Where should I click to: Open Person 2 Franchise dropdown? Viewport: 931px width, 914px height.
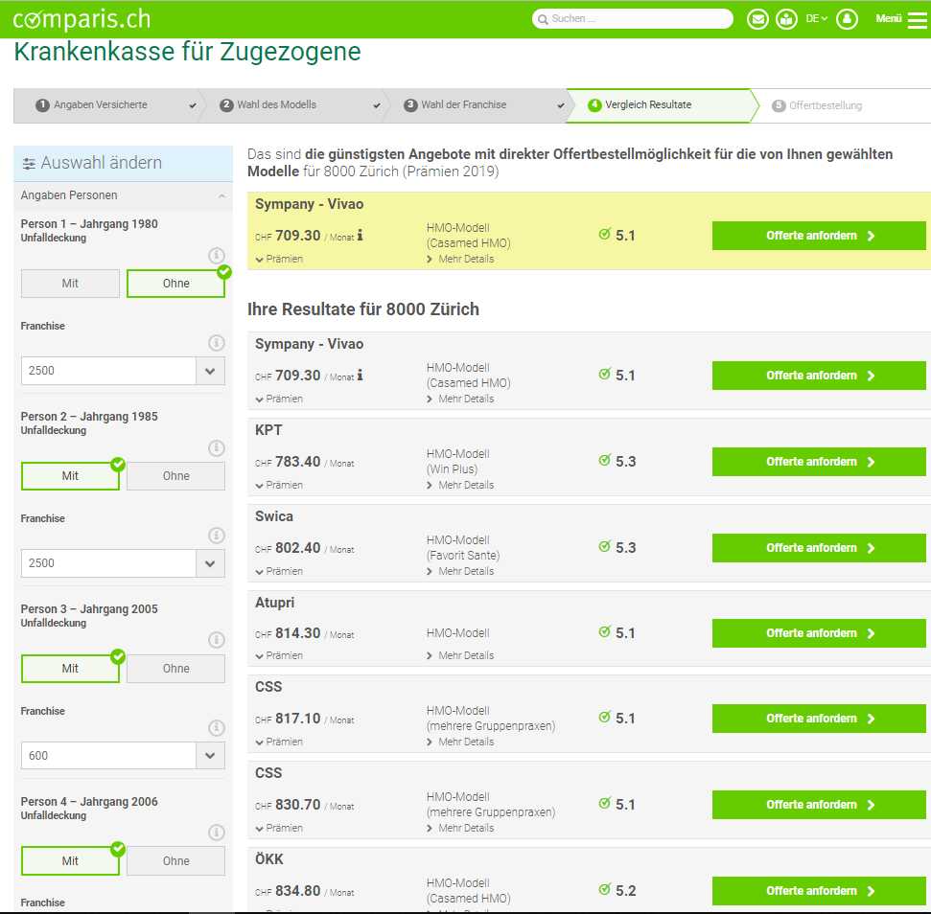(x=123, y=563)
